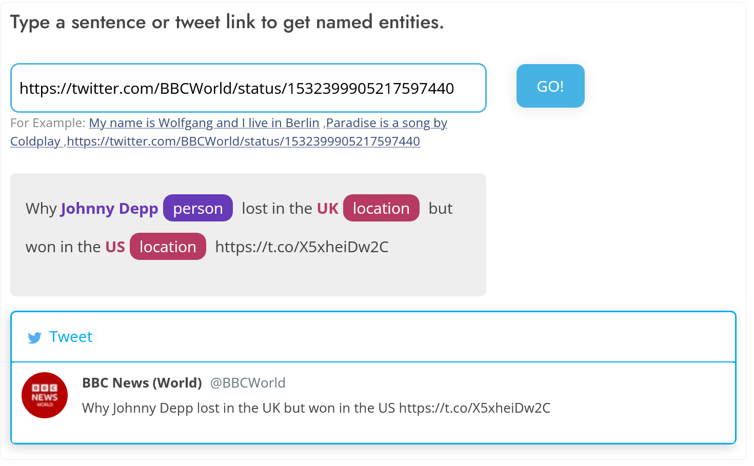Click the highlighted US entity text

click(x=115, y=247)
